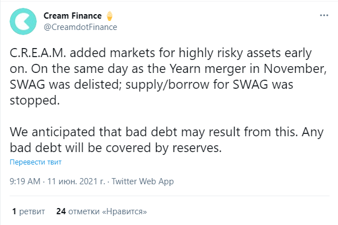Image resolution: width=338 pixels, height=225 pixels.
Task: Open the 9:19 AM timestamp link
Action: [x=25, y=181]
